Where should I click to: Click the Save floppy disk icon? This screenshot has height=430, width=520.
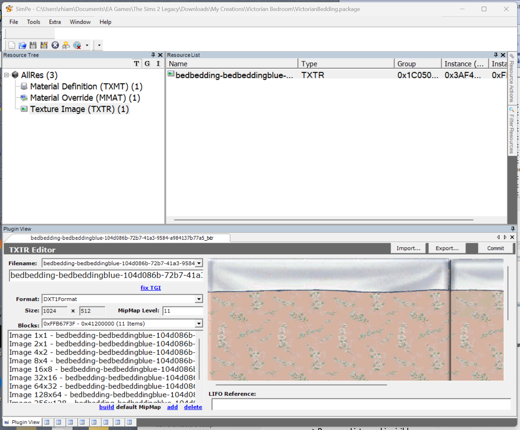click(33, 45)
